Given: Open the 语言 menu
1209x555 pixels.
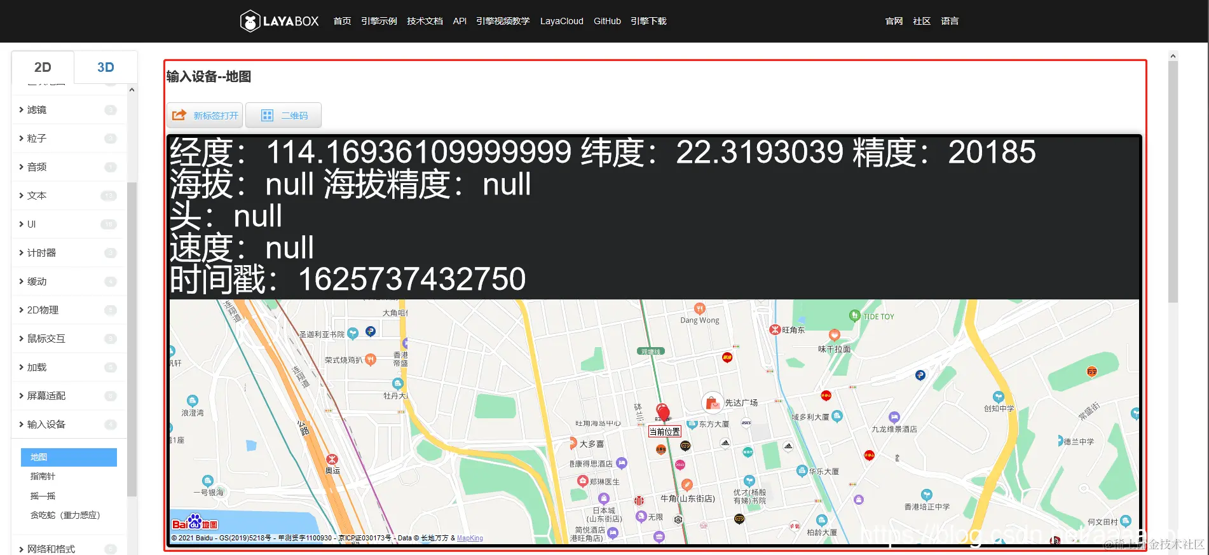Looking at the screenshot, I should click(x=950, y=21).
